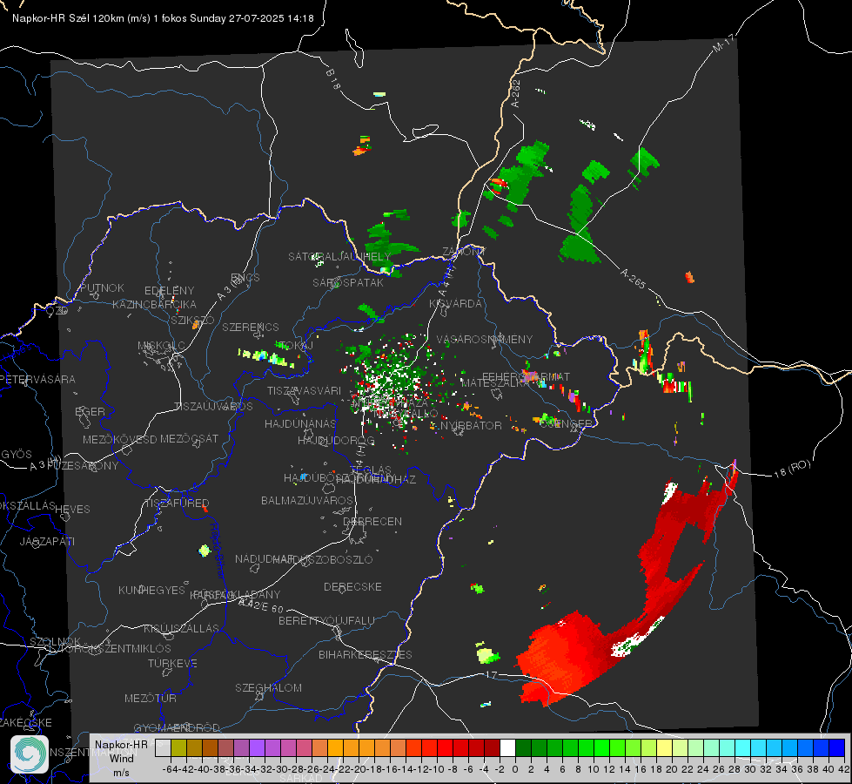852x784 pixels.
Task: Click the KISÚJSZÁLLÁS town label
Action: pyautogui.click(x=182, y=628)
